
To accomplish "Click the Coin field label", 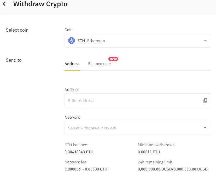I will click(68, 30).
